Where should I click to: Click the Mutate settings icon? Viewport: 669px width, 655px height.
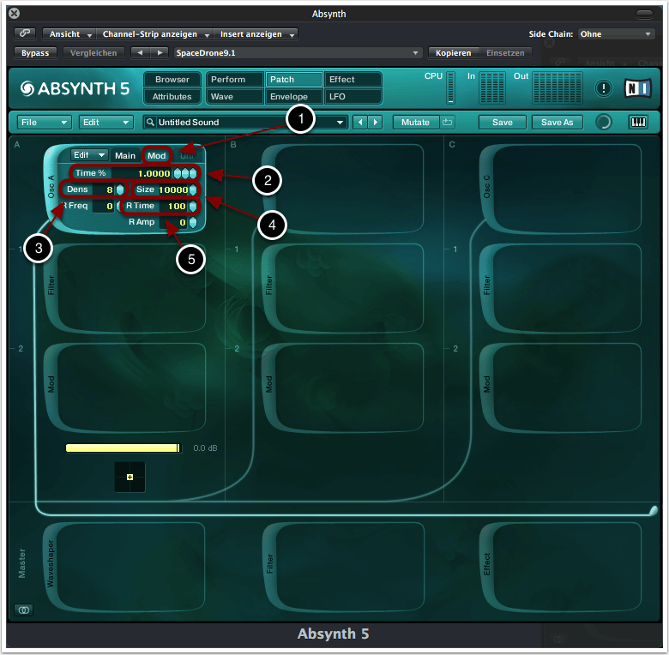(448, 122)
